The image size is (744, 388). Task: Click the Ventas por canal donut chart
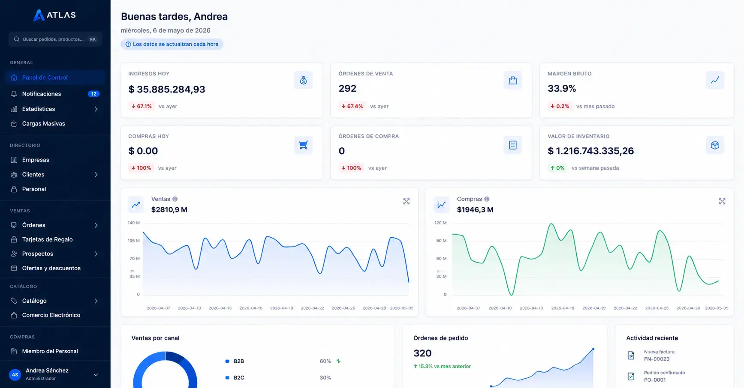(x=165, y=370)
